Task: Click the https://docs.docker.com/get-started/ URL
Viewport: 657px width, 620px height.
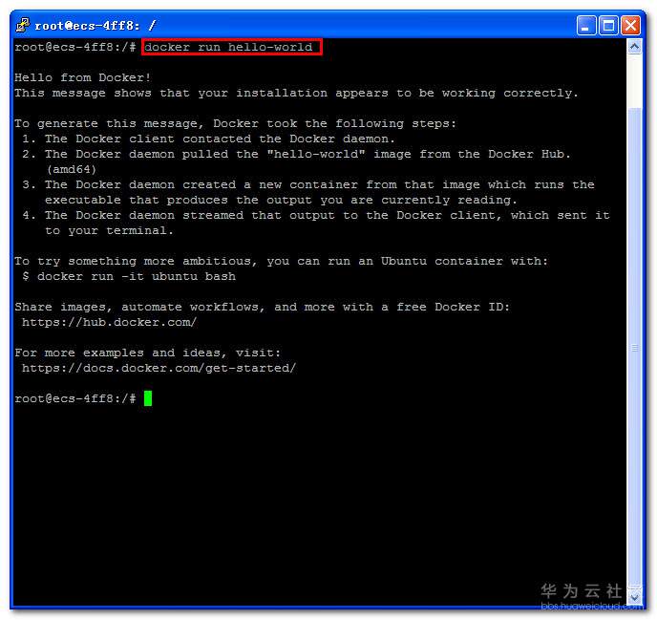Action: 159,368
